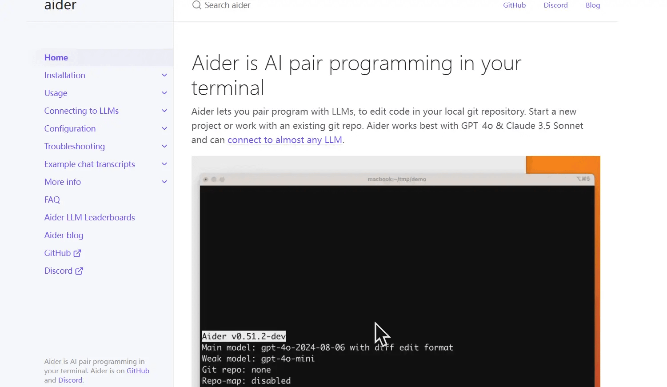Click the GitHub link in top navigation

coord(514,5)
